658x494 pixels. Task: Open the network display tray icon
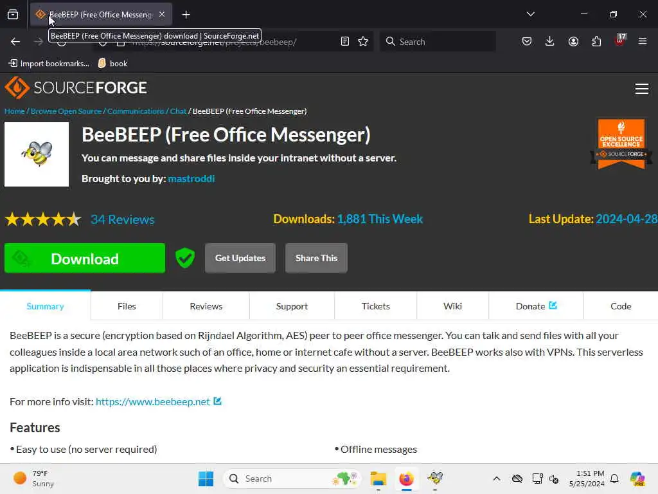click(537, 479)
